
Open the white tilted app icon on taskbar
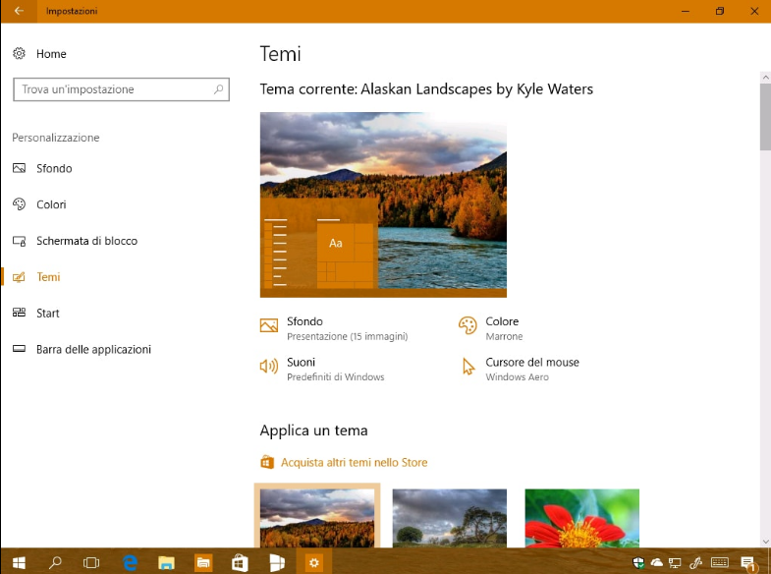(277, 562)
